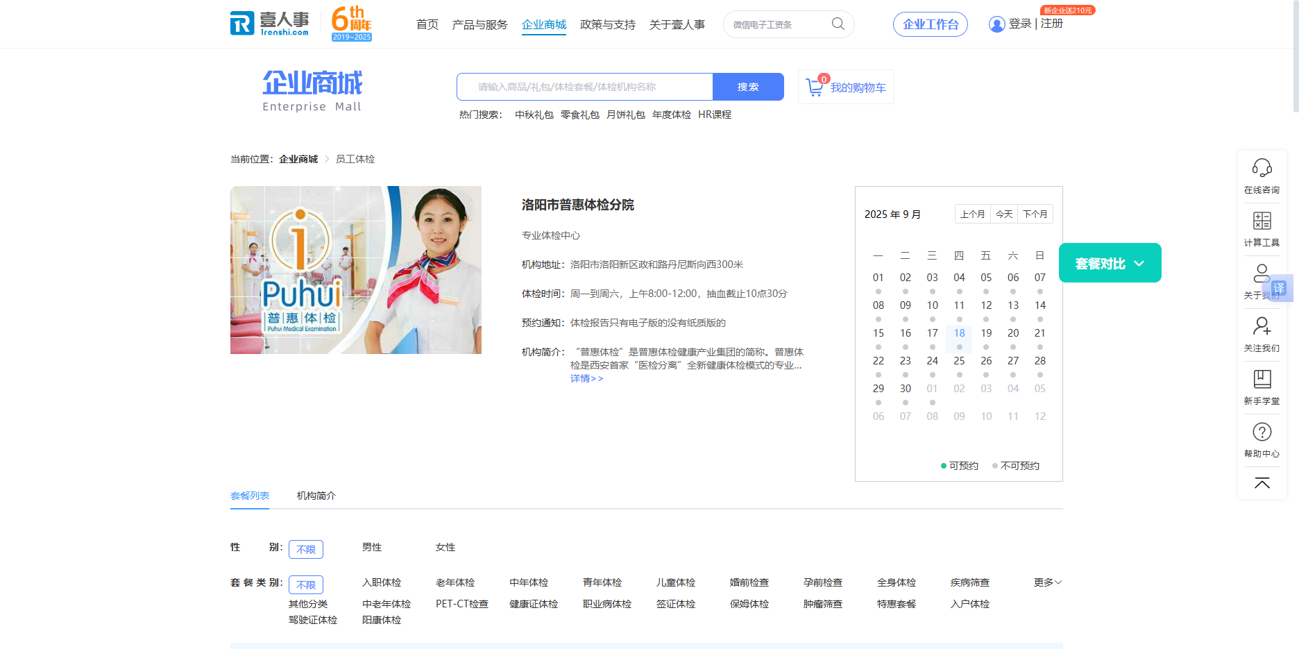Expand the 套餐对比 dropdown panel
The height and width of the screenshot is (649, 1299).
[1110, 263]
